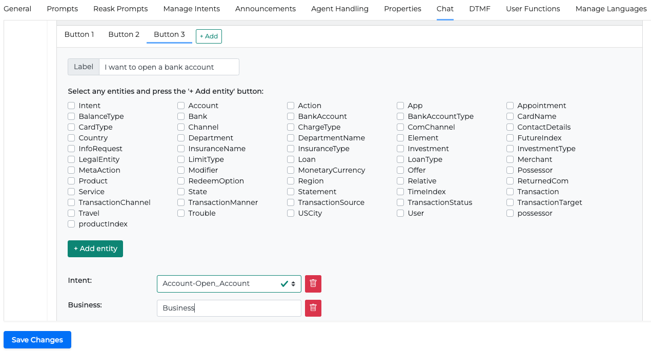651x351 pixels.
Task: Open the Intent dropdown showing Account-Open_Account
Action: [229, 284]
